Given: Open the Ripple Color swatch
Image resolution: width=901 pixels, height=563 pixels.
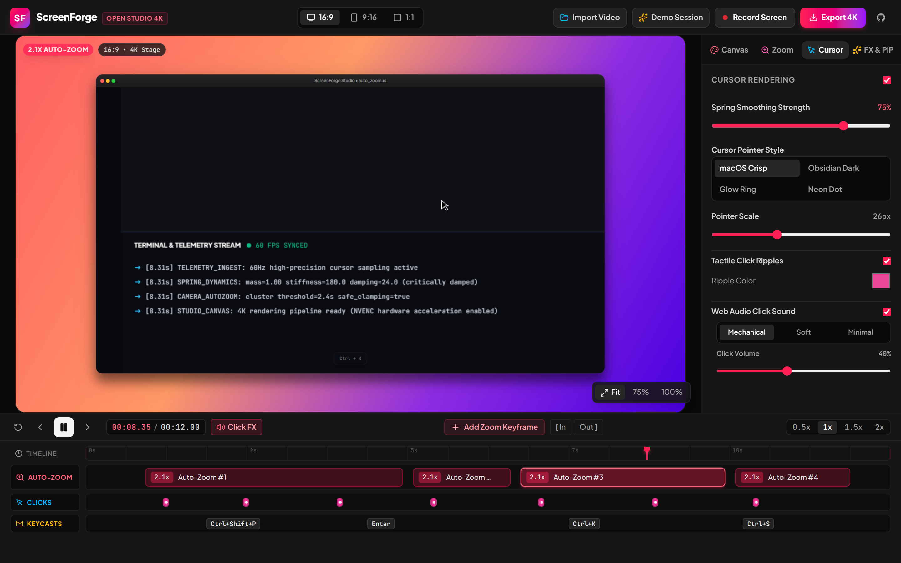Looking at the screenshot, I should tap(881, 281).
